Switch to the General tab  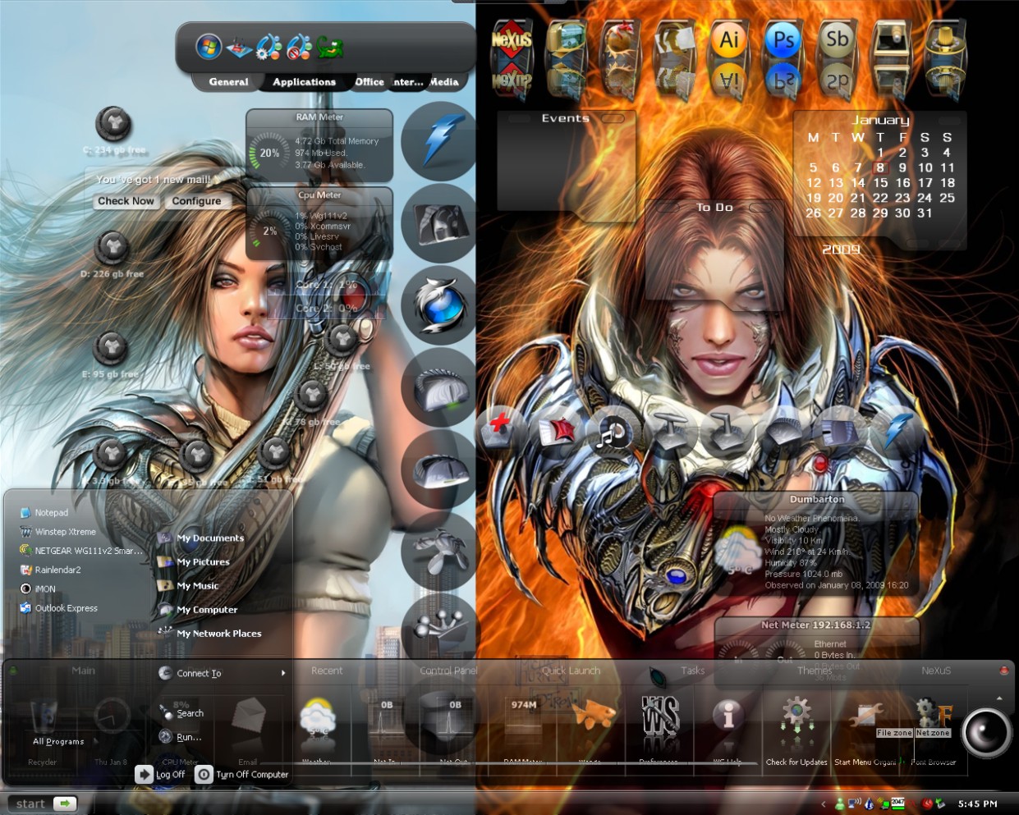[x=228, y=82]
